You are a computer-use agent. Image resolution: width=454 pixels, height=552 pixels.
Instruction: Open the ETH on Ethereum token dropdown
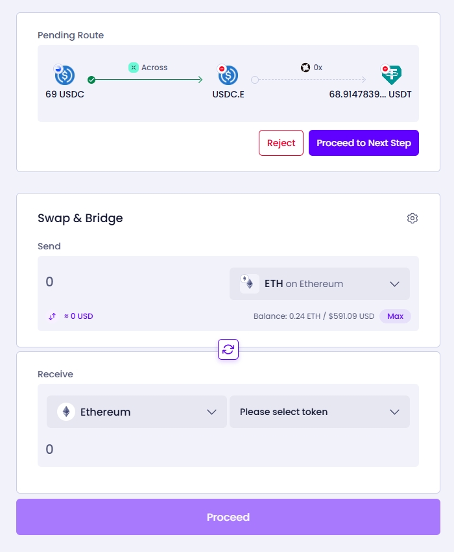click(320, 284)
